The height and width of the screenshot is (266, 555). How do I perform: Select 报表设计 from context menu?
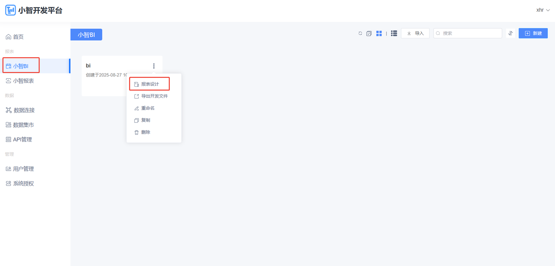click(150, 84)
